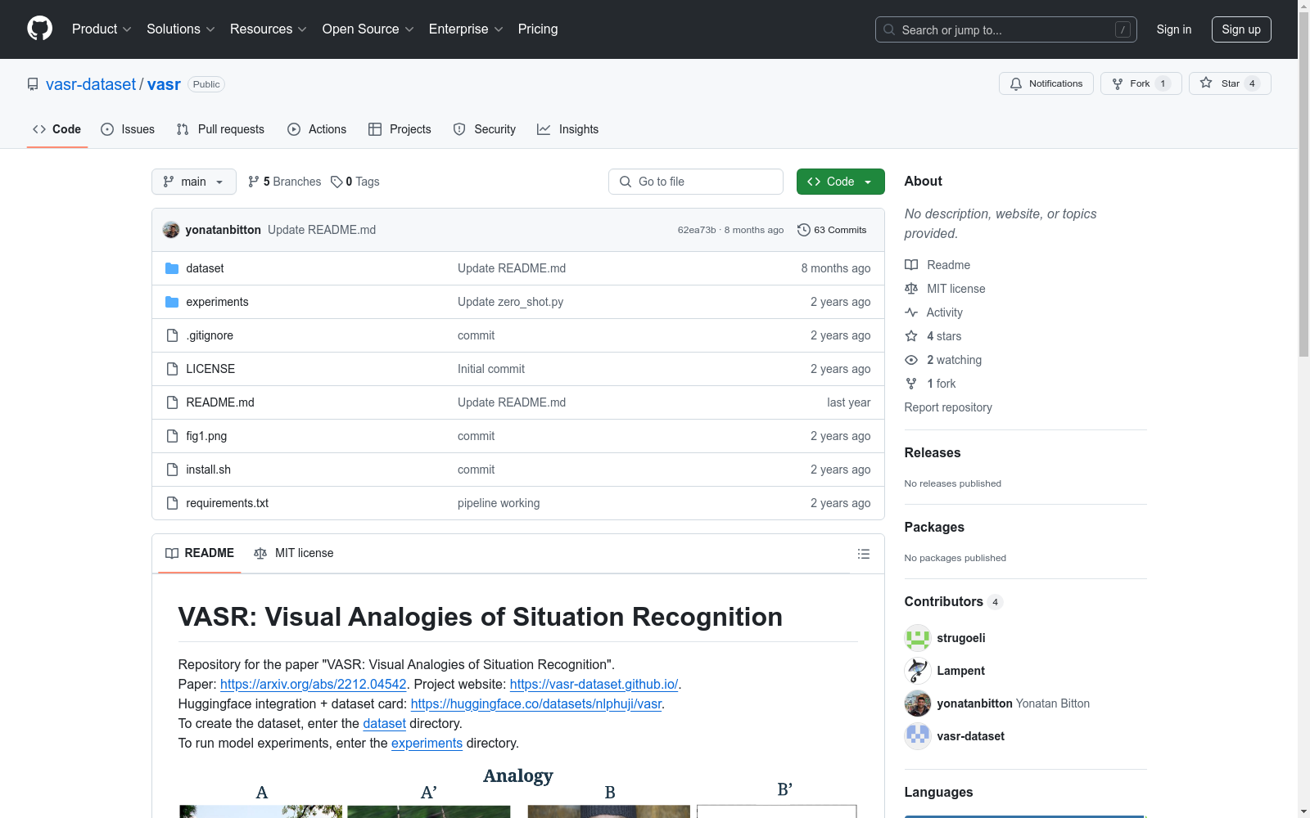This screenshot has height=818, width=1310.
Task: Click the strugoeli contributor avatar
Action: pos(918,638)
